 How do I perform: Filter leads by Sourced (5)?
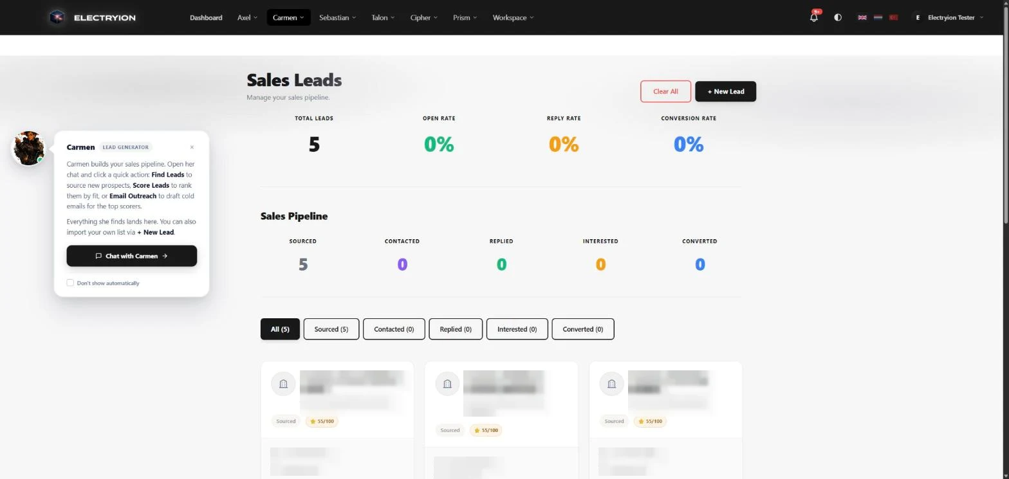331,329
